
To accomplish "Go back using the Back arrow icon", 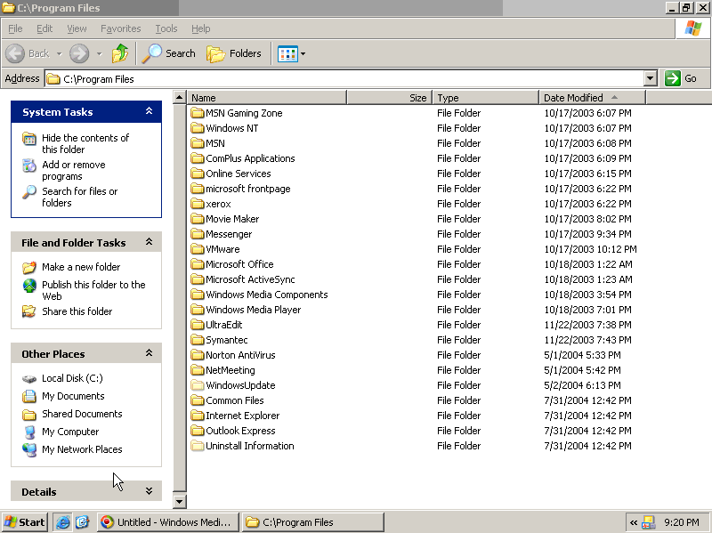I will coord(15,53).
